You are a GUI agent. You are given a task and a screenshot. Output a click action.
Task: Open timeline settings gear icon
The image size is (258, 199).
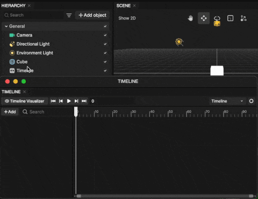tap(251, 101)
